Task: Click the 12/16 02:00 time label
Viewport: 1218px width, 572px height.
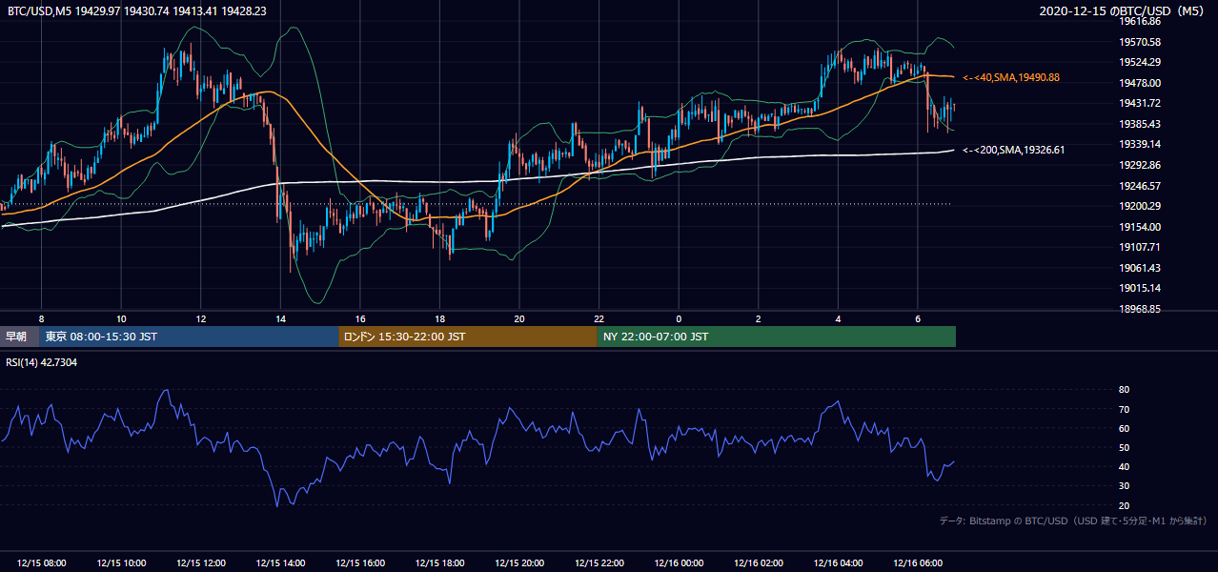Action: (x=759, y=562)
